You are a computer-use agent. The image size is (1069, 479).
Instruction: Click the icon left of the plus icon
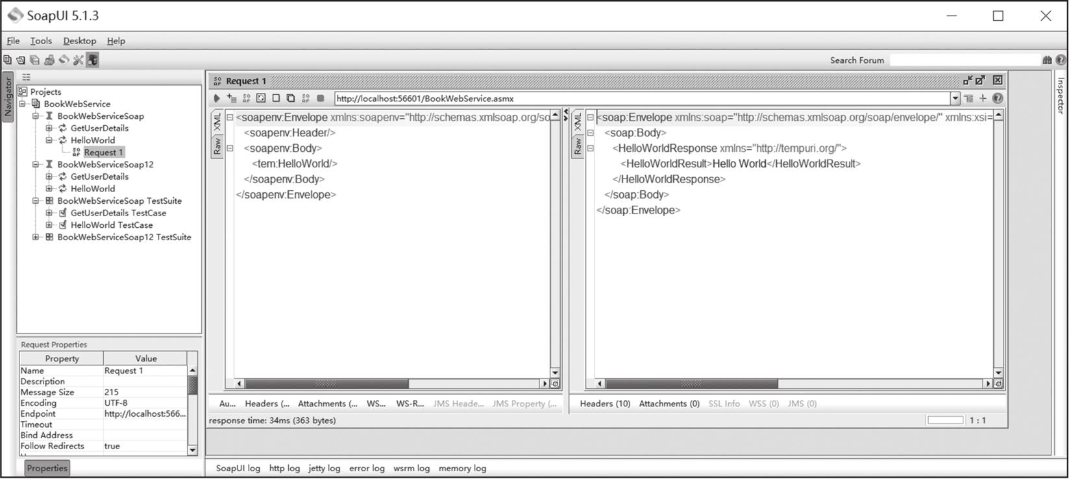[968, 99]
